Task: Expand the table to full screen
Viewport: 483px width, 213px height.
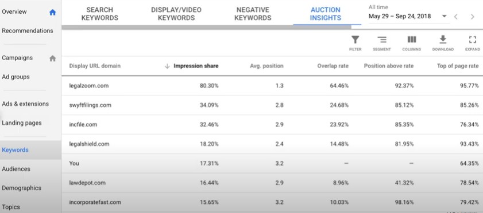Action: [473, 44]
